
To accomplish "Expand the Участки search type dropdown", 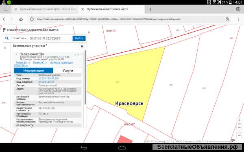I will pos(20,38).
